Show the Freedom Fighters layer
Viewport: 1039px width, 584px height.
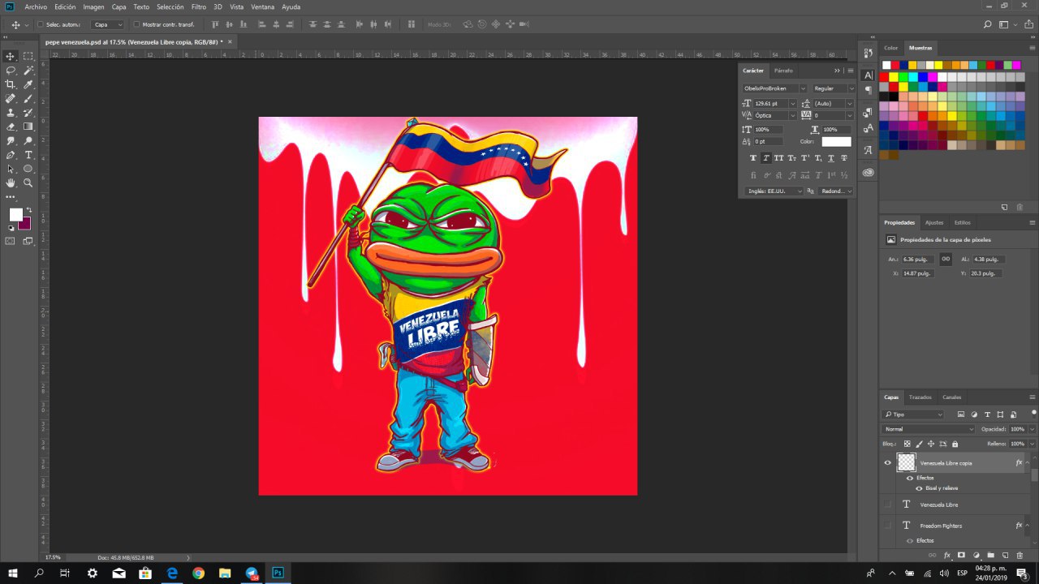click(887, 526)
